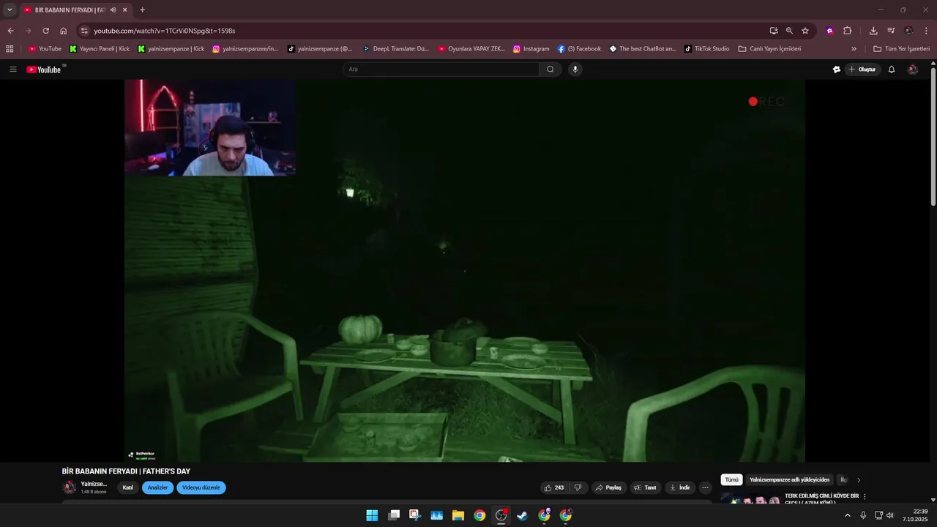Click İndir download button
The height and width of the screenshot is (527, 937).
pyautogui.click(x=680, y=487)
